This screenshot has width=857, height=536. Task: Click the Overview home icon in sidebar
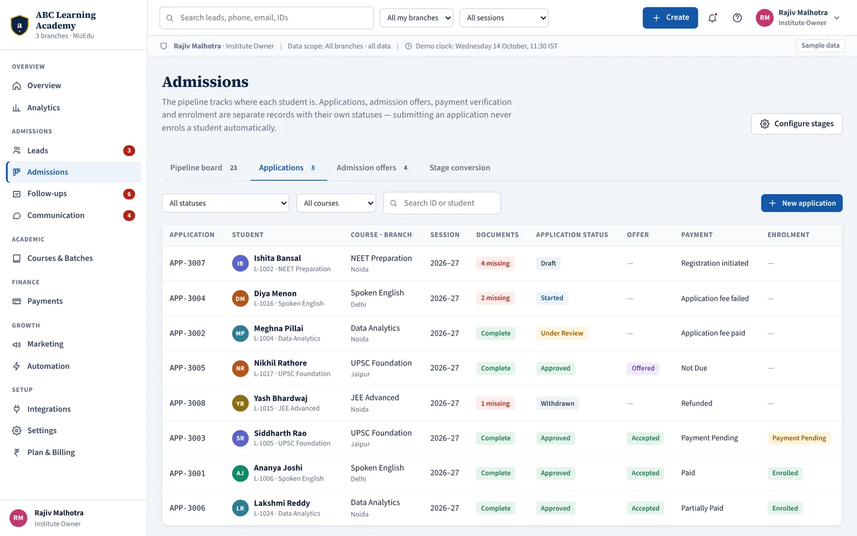pos(17,86)
